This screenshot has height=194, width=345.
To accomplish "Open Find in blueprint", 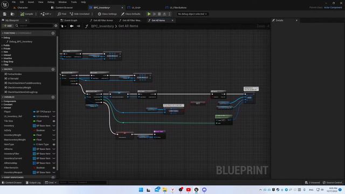I will 62,14.
